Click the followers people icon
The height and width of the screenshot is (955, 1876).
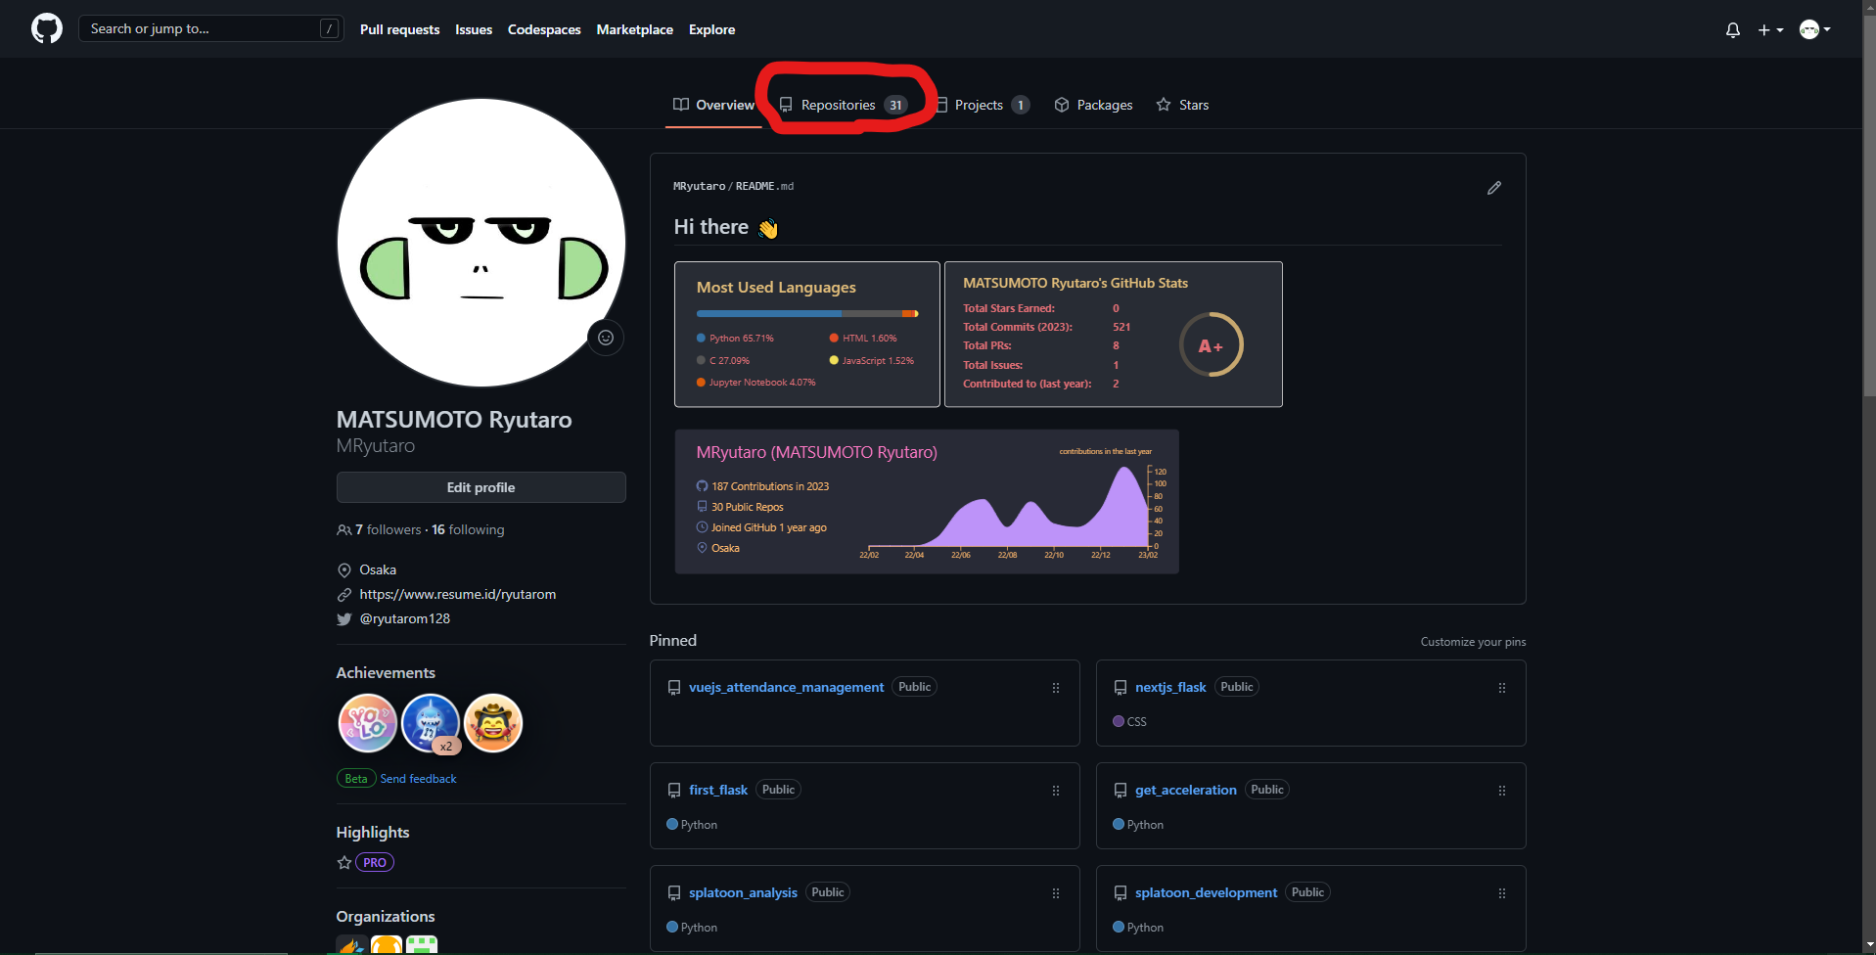344,530
